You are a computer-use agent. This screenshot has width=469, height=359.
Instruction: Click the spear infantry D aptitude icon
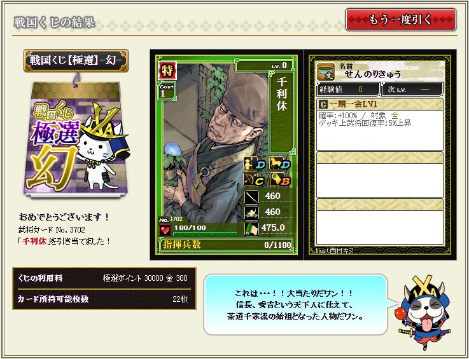(x=255, y=164)
